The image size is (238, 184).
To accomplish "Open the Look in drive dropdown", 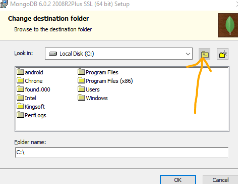I will [x=118, y=54].
